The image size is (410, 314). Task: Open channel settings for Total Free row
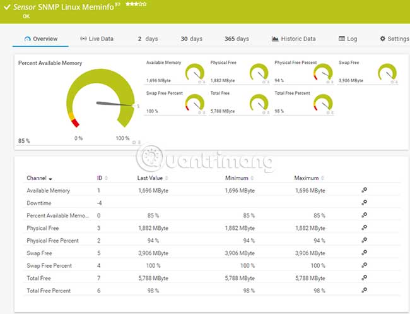[x=364, y=277]
